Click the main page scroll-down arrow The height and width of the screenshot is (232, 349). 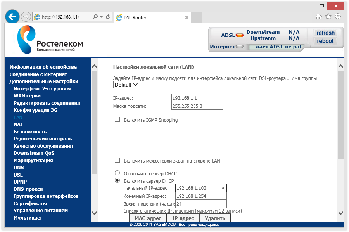coord(340,213)
